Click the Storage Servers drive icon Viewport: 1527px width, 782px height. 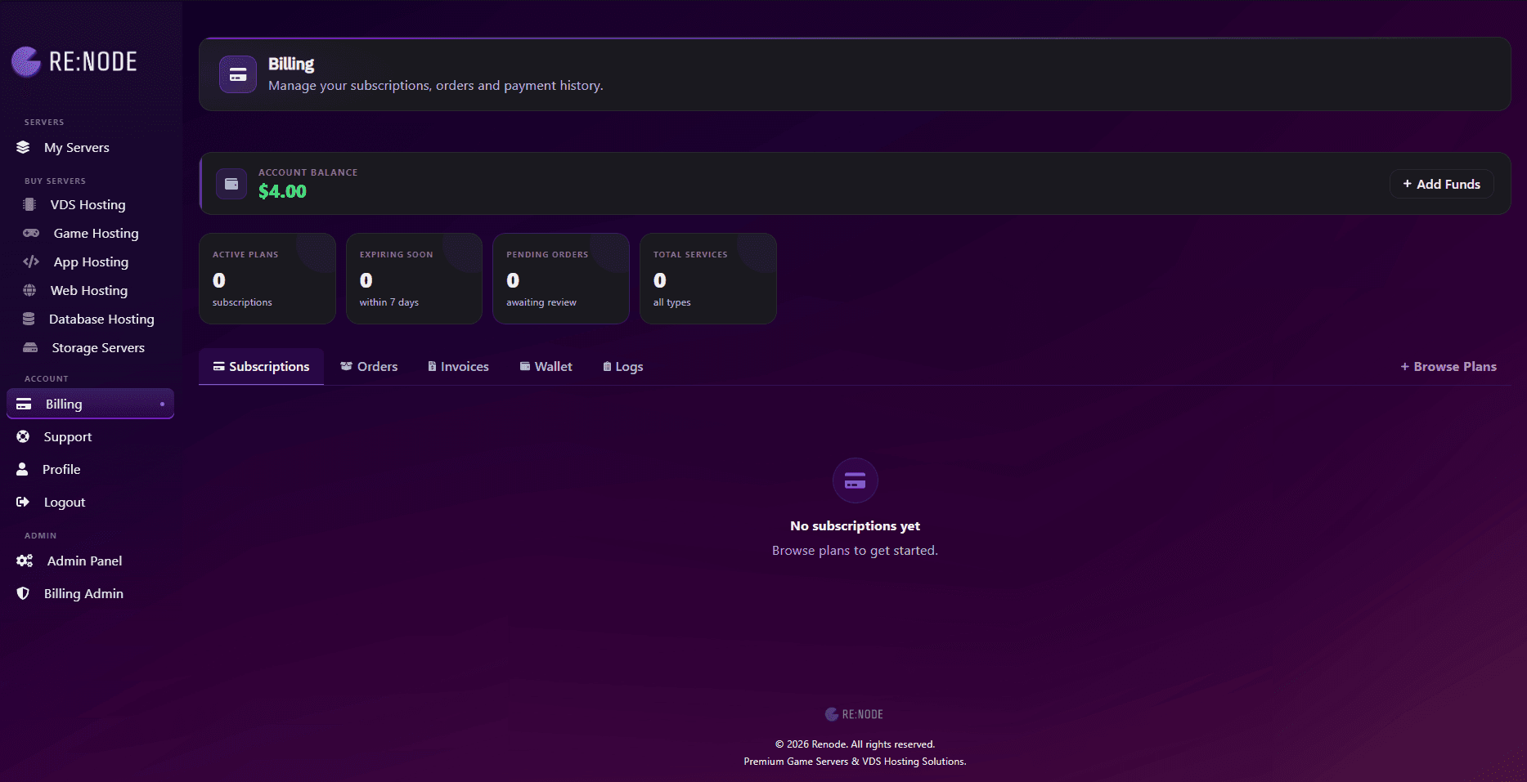(x=30, y=347)
